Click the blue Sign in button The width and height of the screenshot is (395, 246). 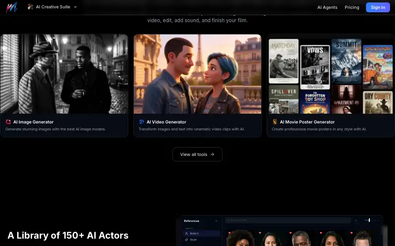378,7
